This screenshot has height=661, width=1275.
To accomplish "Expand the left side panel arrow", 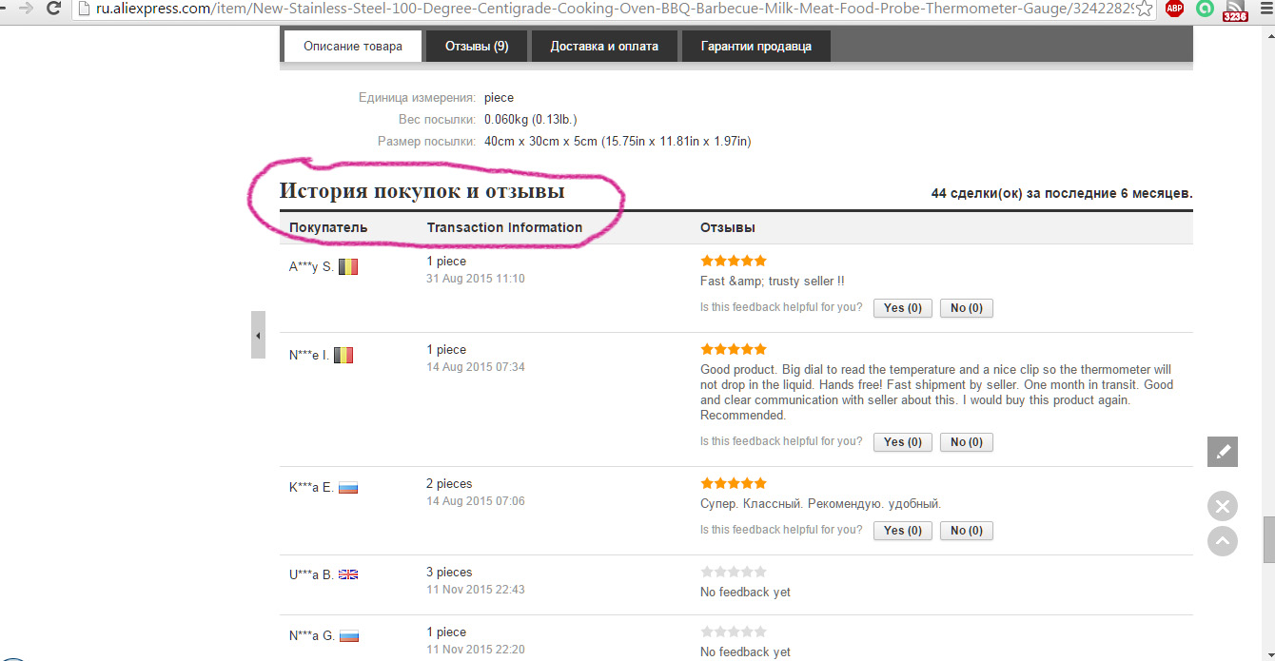I will pyautogui.click(x=258, y=335).
